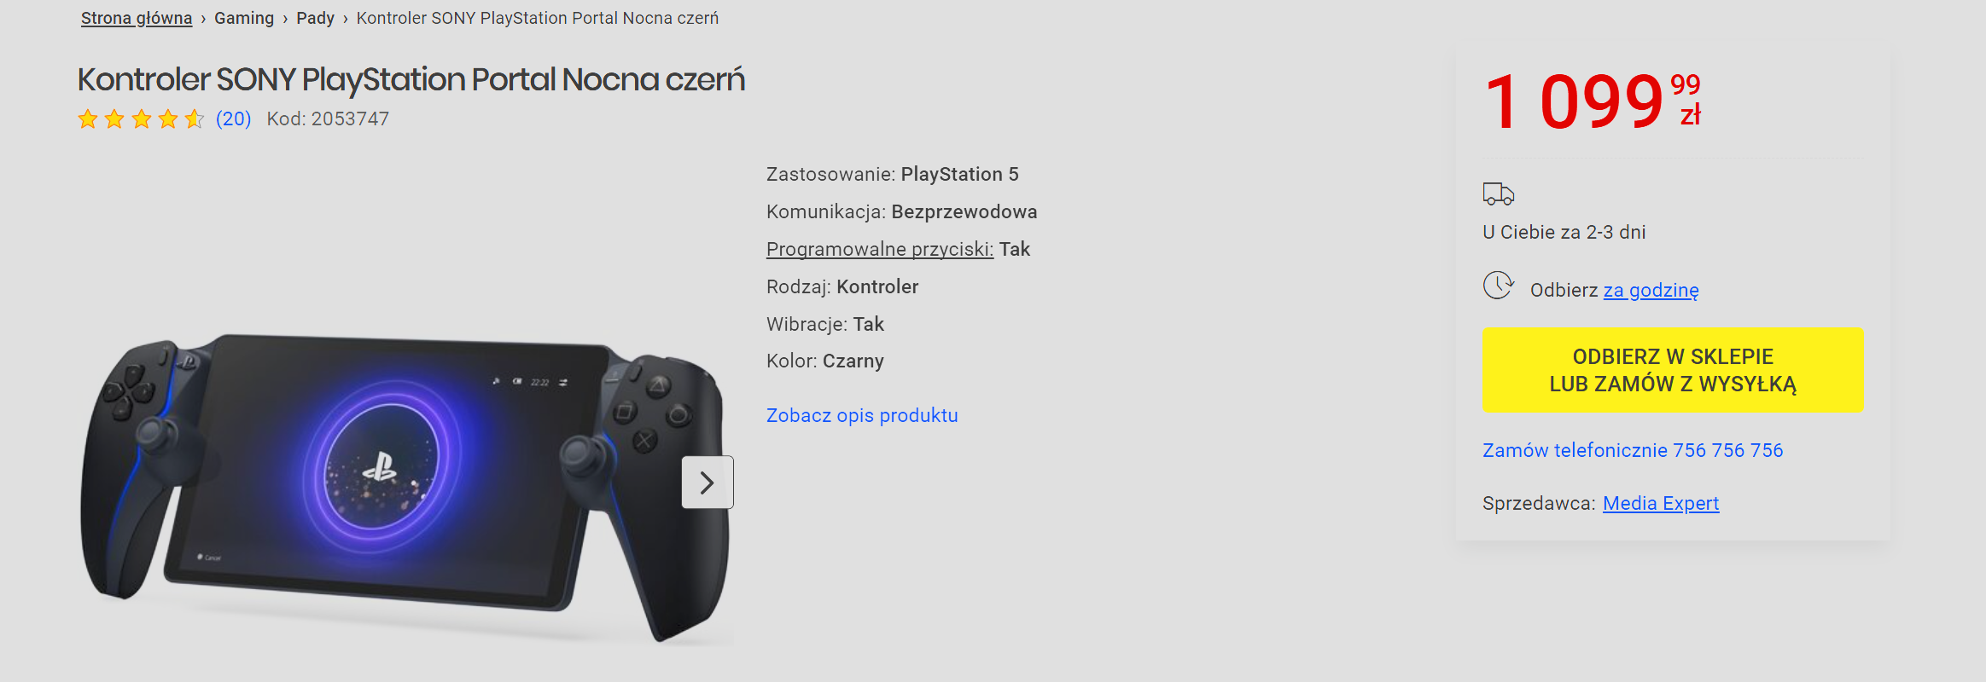Click the half-filled fifth rating star

[195, 119]
